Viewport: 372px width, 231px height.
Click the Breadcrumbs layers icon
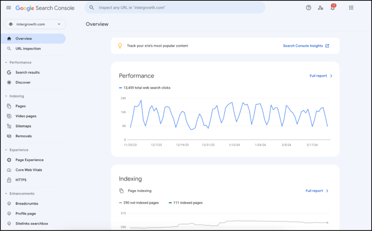[9, 203]
